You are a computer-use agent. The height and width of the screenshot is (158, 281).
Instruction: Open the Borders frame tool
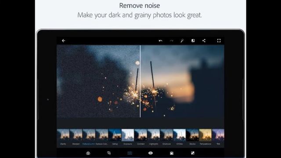coord(172,153)
